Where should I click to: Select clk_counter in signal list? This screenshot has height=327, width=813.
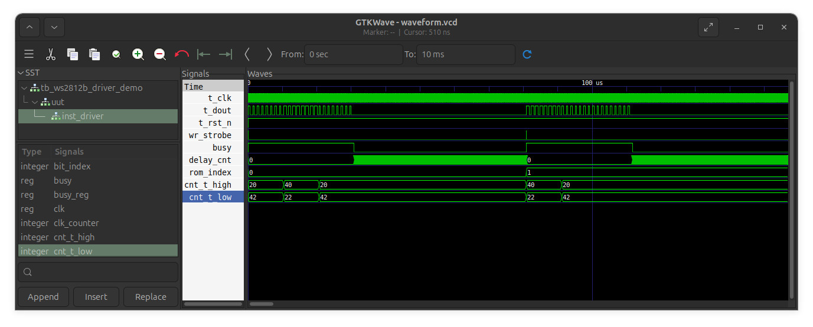(x=98, y=223)
